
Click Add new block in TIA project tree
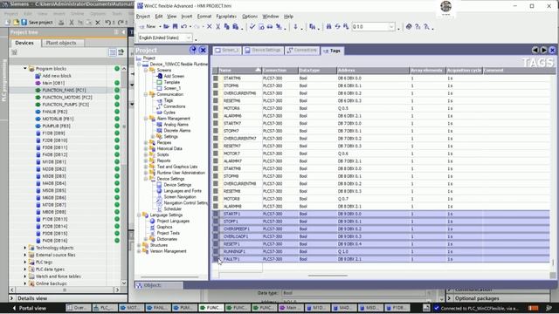[x=57, y=76]
